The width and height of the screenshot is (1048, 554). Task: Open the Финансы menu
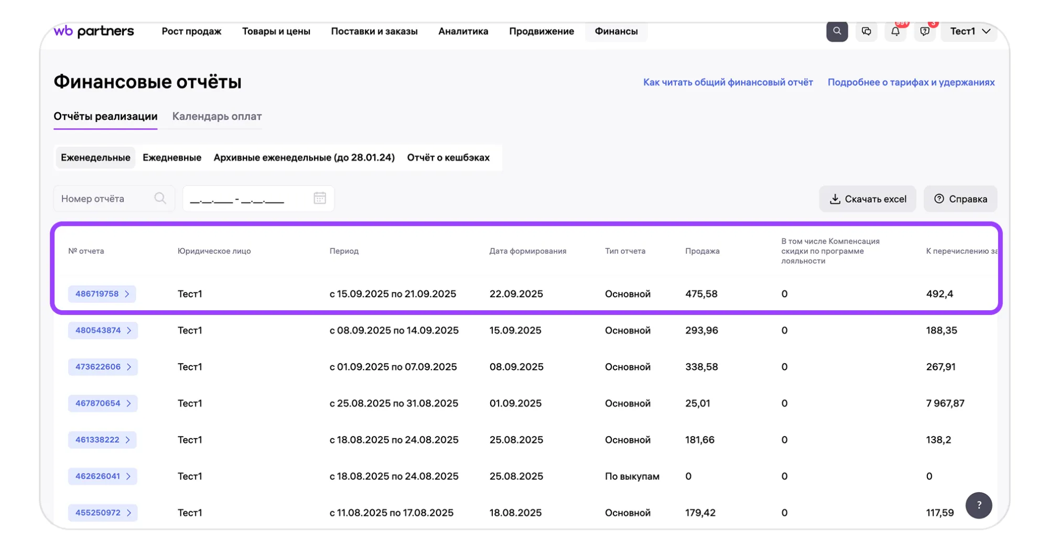click(x=616, y=31)
